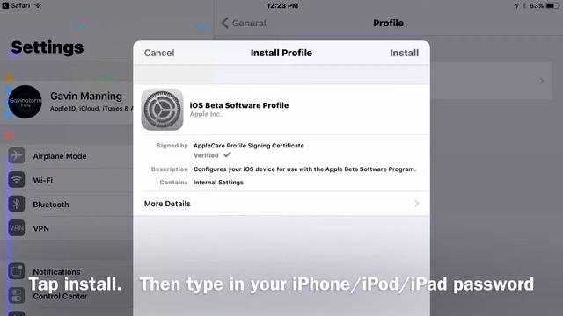
Task: Tap the Gavinatorm profile avatar
Action: click(25, 102)
